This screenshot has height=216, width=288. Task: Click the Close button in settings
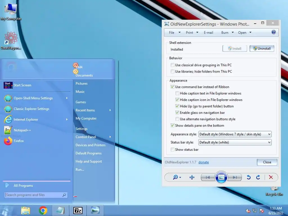[267, 162]
